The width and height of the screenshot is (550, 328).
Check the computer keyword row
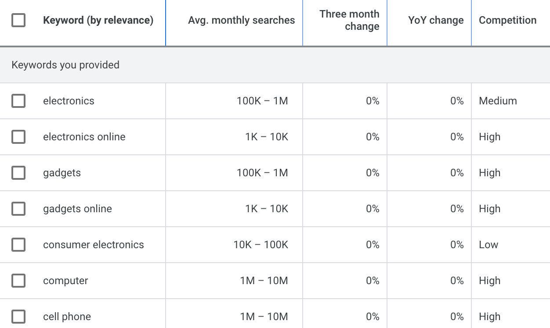tap(18, 280)
